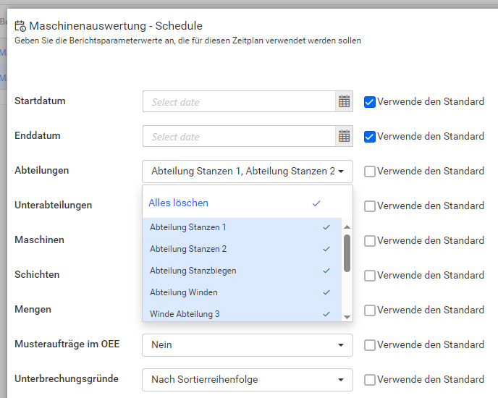498x398 pixels.
Task: Click checkmark icon next to Alles löschen
Action: [316, 203]
